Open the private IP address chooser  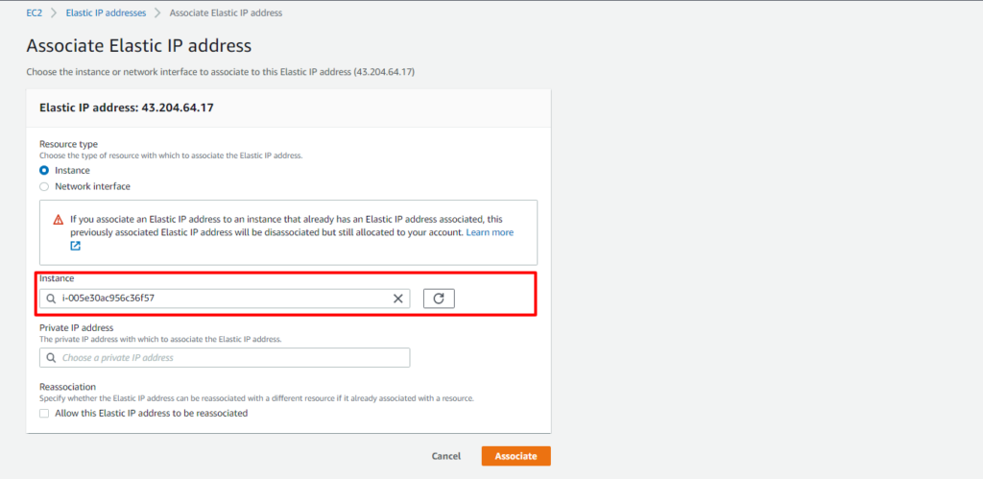[x=225, y=357]
